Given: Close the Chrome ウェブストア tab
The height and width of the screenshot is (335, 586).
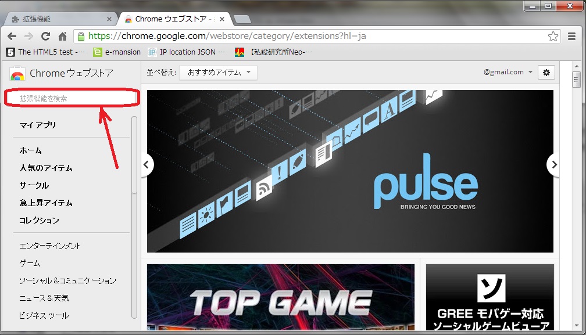Looking at the screenshot, I should pos(222,19).
